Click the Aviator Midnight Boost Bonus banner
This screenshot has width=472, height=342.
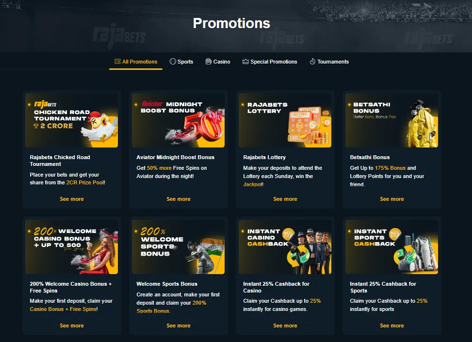[x=178, y=120]
